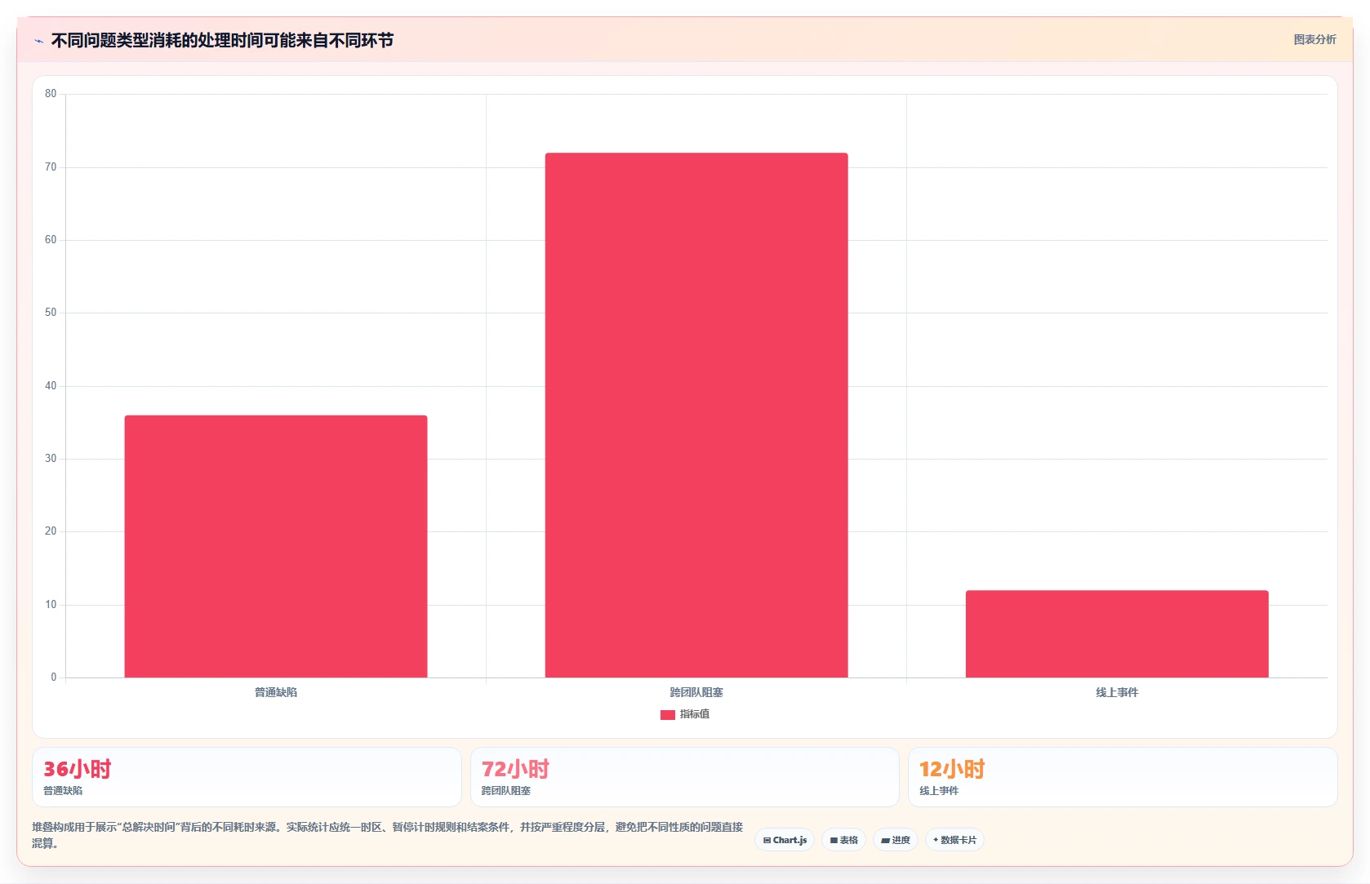The image size is (1370, 884).
Task: Click the 72小时 stat card value
Action: 515,769
